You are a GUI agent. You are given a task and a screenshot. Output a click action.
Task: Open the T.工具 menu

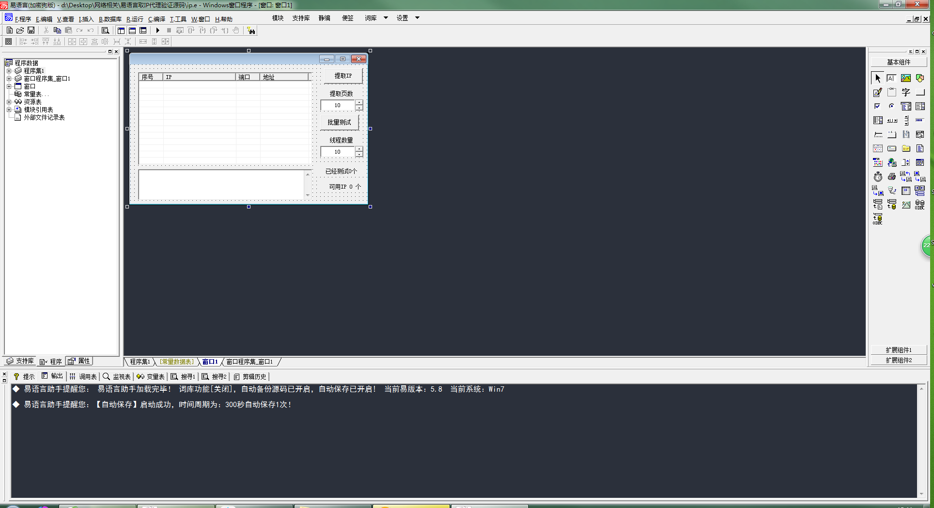tap(178, 19)
